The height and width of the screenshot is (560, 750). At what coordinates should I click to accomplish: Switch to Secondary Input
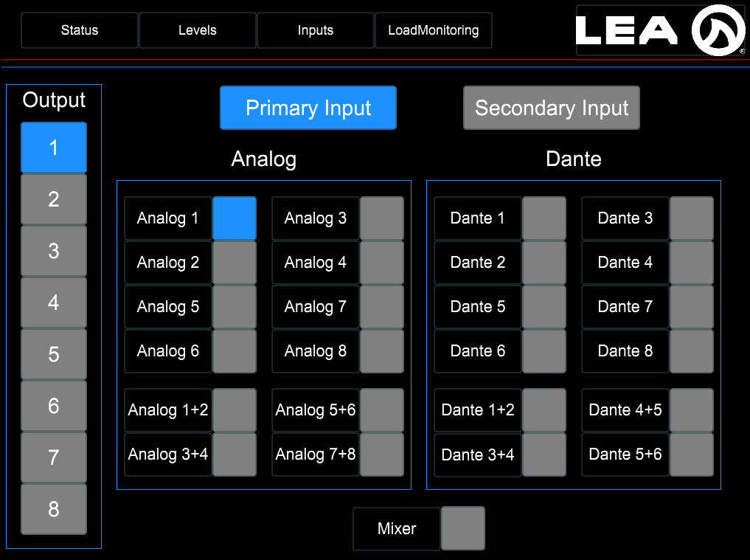(552, 108)
